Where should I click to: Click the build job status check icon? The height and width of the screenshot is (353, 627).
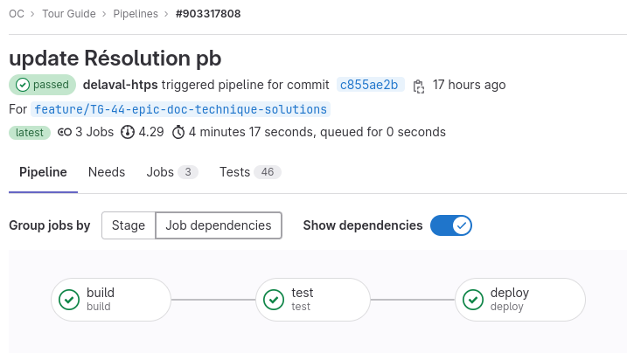69,300
